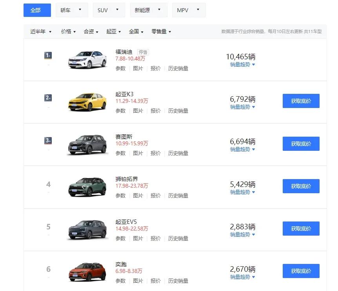
Task: Expand 销量趋势 for 起亚EV5
Action: (242, 234)
